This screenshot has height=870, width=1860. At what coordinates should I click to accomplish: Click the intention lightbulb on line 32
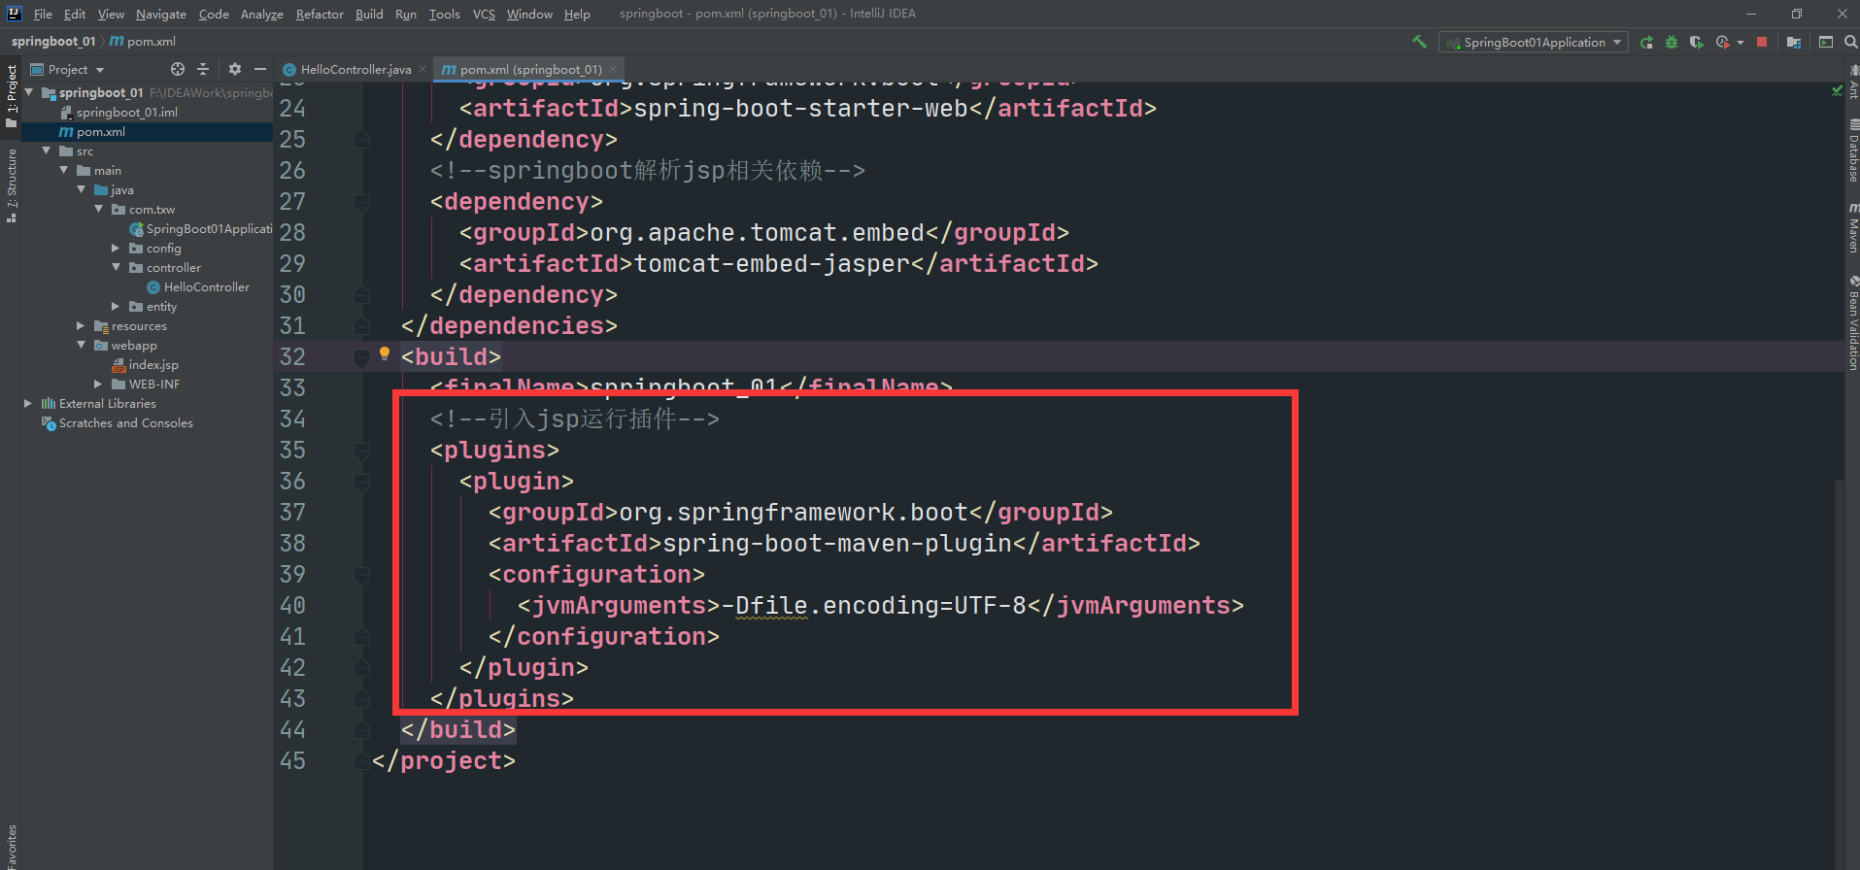[385, 354]
